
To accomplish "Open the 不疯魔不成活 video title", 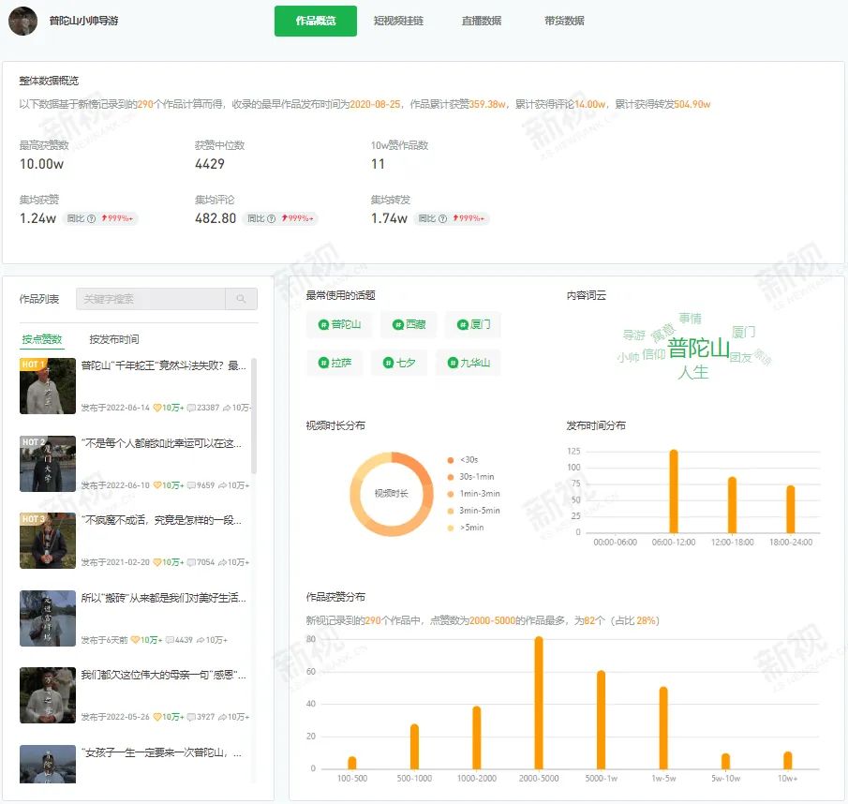I will pyautogui.click(x=162, y=521).
